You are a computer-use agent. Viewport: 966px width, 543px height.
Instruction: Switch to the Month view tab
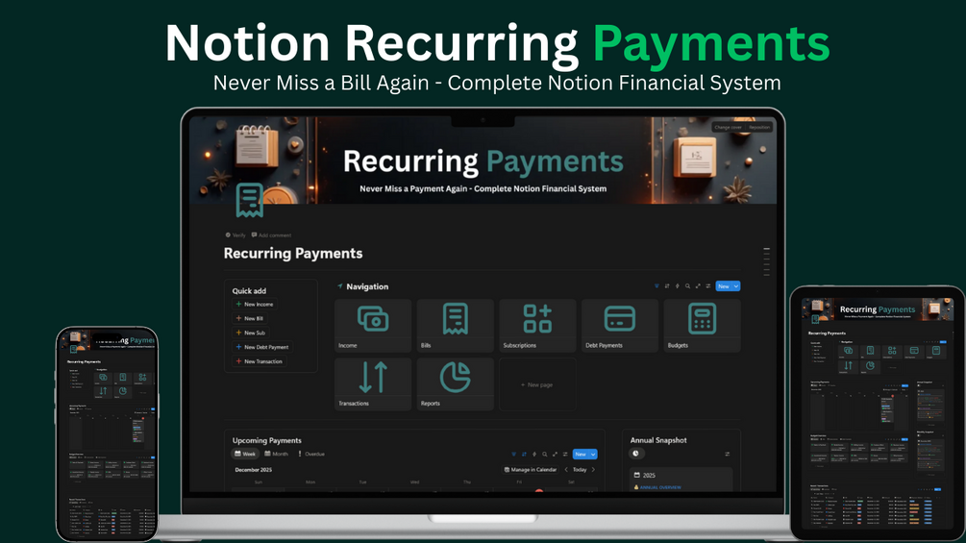pyautogui.click(x=276, y=454)
